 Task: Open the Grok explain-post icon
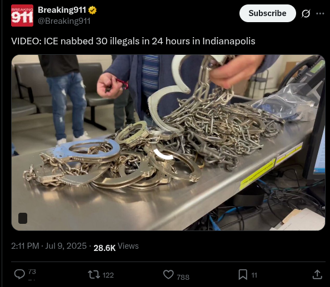306,14
